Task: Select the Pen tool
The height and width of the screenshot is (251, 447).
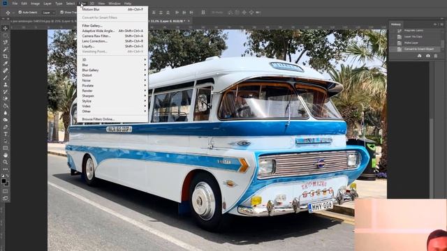Action: point(6,127)
